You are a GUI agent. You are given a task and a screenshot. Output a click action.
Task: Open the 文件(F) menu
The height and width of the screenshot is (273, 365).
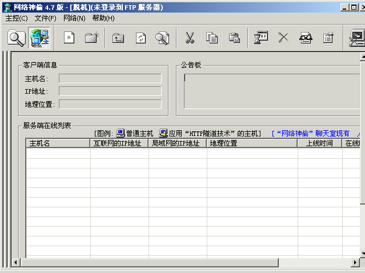tap(46, 18)
